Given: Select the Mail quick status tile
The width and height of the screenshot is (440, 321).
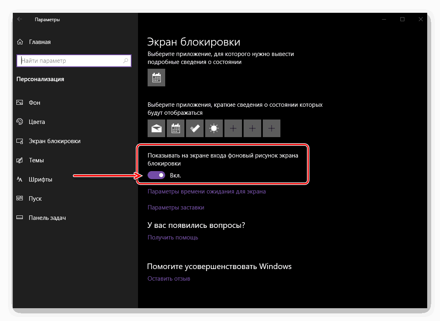Looking at the screenshot, I should pyautogui.click(x=156, y=128).
